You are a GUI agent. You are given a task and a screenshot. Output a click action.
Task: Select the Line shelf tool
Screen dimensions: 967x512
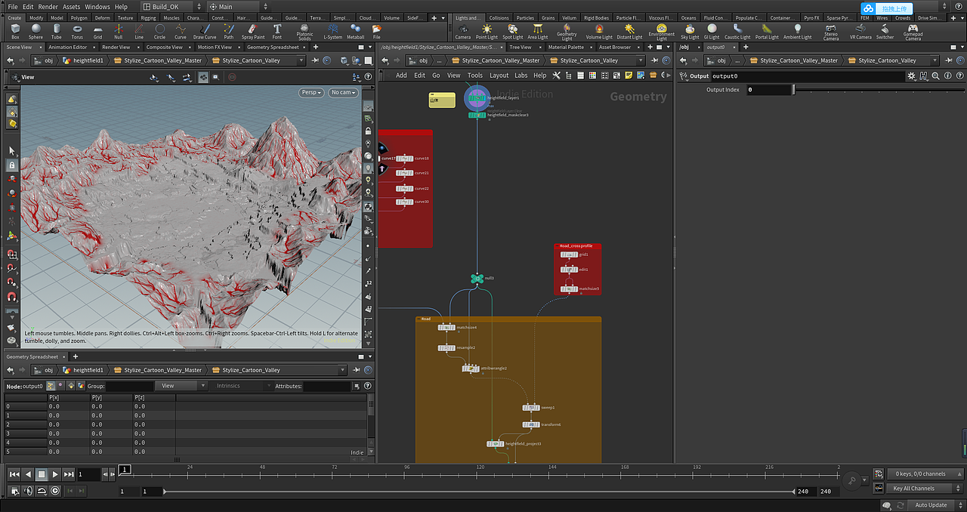point(139,31)
